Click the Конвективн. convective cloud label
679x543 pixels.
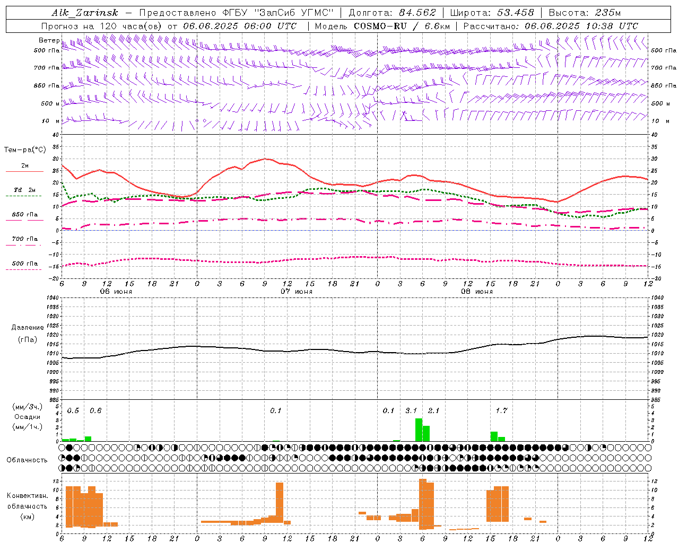pyautogui.click(x=27, y=496)
